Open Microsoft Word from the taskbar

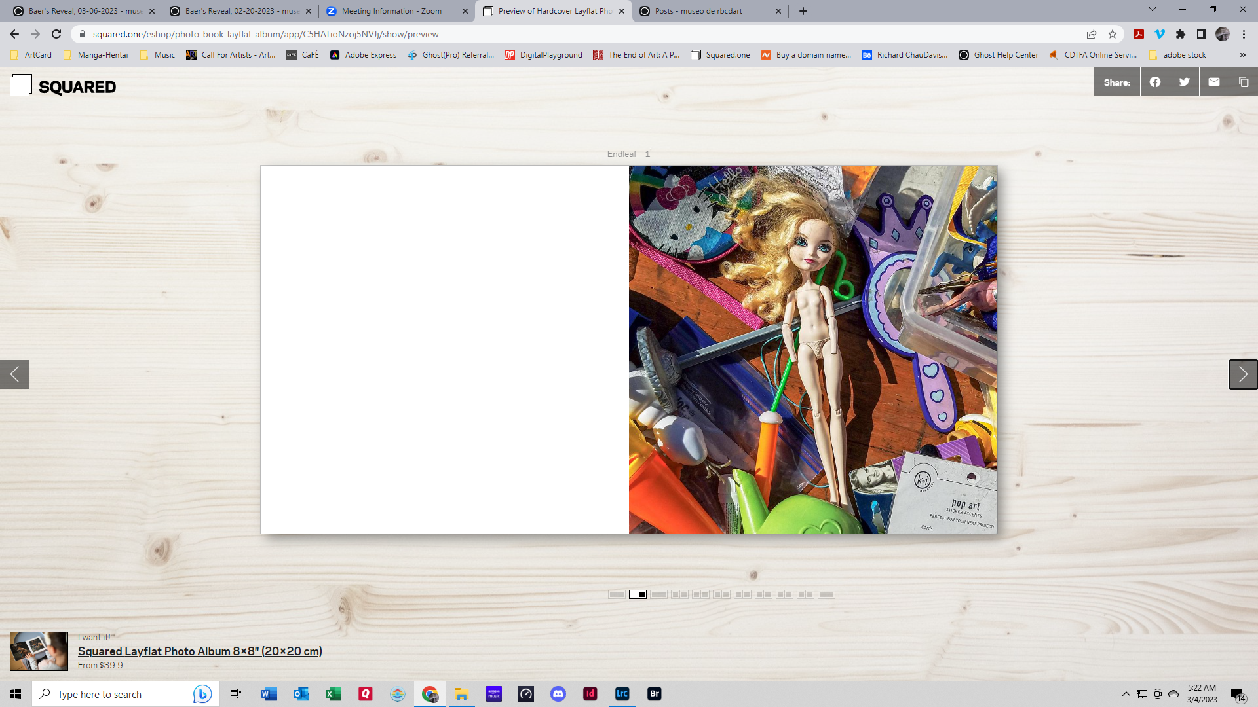pos(269,694)
